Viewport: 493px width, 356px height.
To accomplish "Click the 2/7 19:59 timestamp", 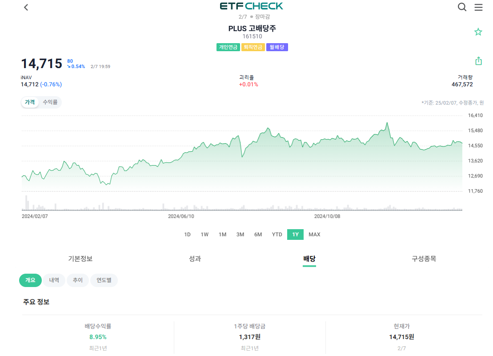I will pyautogui.click(x=100, y=66).
